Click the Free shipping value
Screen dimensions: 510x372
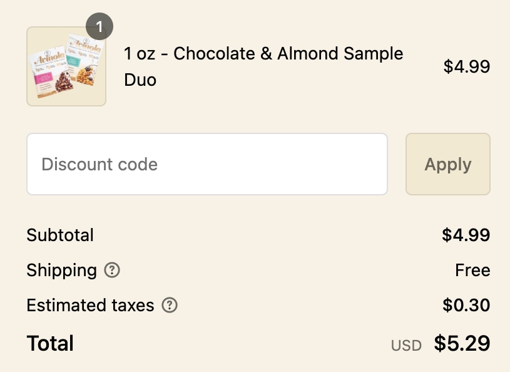[x=472, y=270]
